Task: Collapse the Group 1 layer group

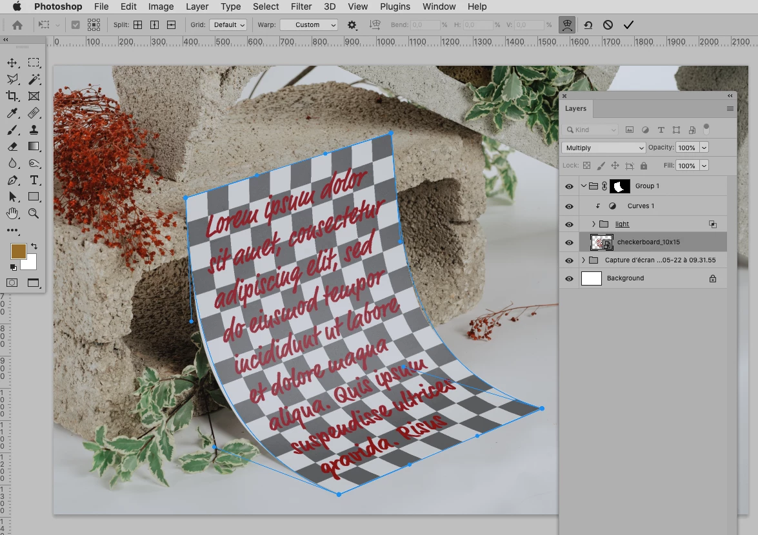Action: tap(583, 186)
